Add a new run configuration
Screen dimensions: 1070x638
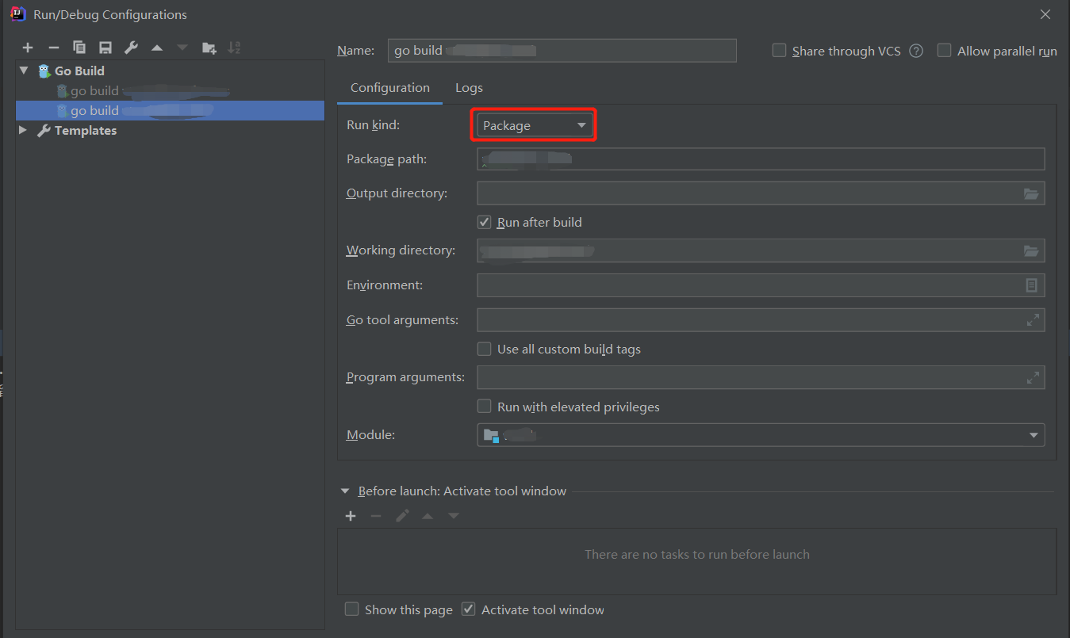(27, 47)
